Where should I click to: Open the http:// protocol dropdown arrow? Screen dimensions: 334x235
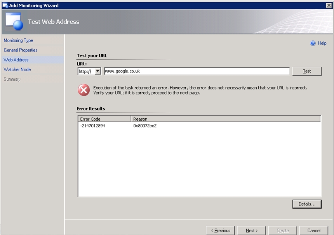[98, 71]
